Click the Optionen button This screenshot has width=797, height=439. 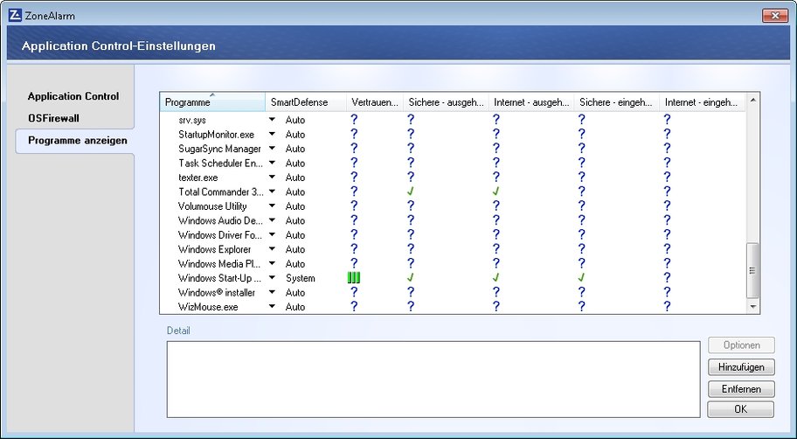point(741,345)
